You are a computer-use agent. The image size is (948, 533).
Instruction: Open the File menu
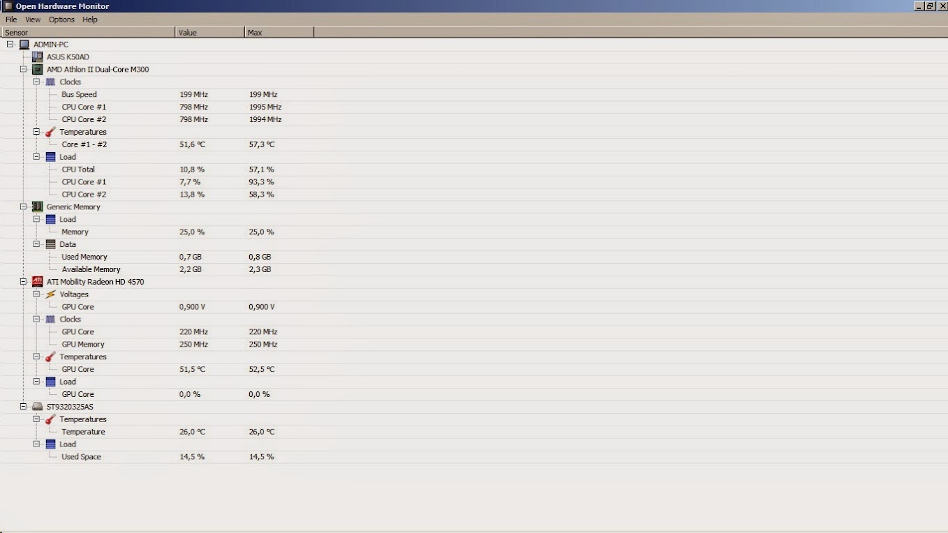point(11,20)
